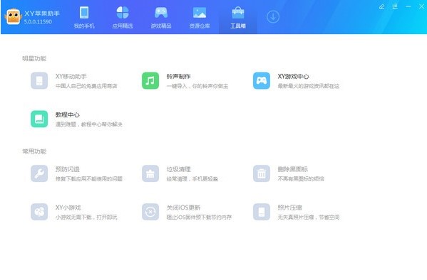
Task: Minimize the XY苹果助手 window
Action: point(408,6)
